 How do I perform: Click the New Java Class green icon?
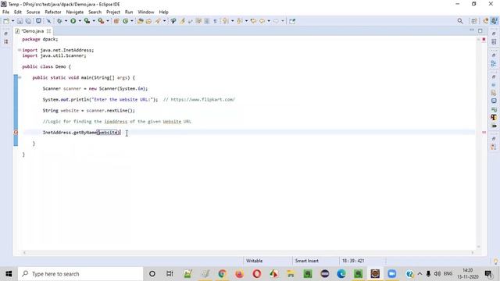[x=125, y=21]
